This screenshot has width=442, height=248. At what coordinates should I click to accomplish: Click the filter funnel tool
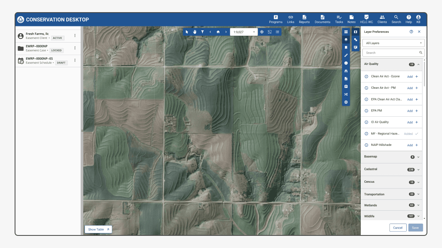pyautogui.click(x=202, y=32)
